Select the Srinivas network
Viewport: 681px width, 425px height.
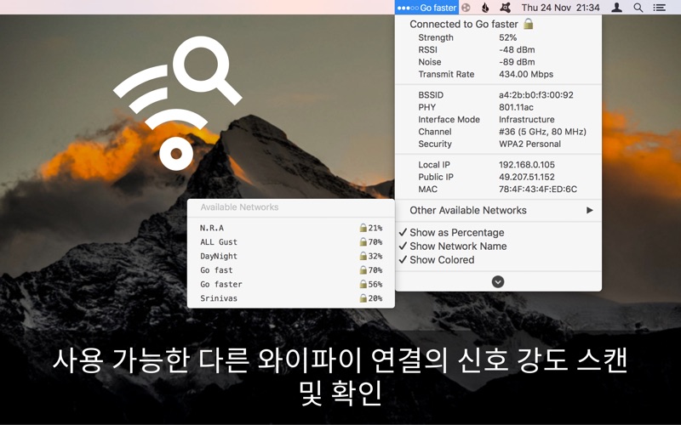point(290,298)
